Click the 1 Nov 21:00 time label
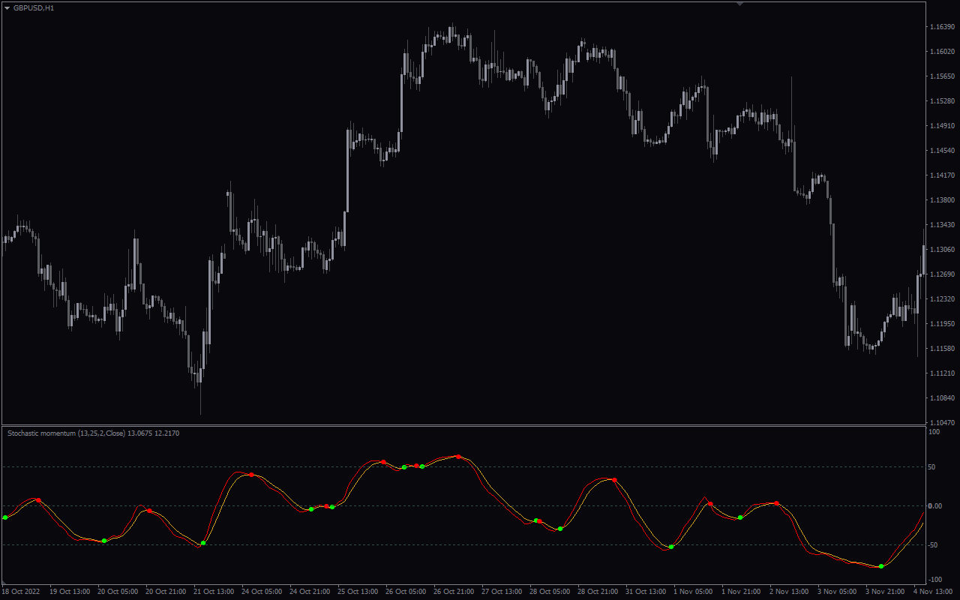This screenshot has width=960, height=600. tap(741, 592)
